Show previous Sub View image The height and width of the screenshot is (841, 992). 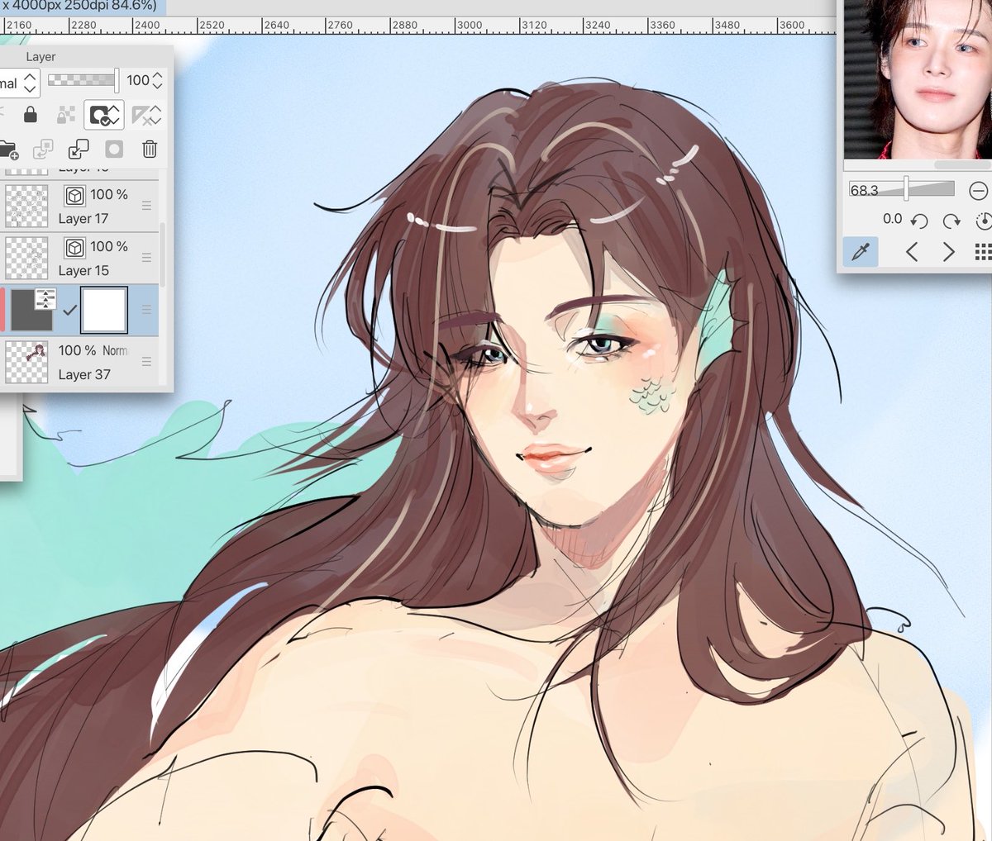click(912, 252)
